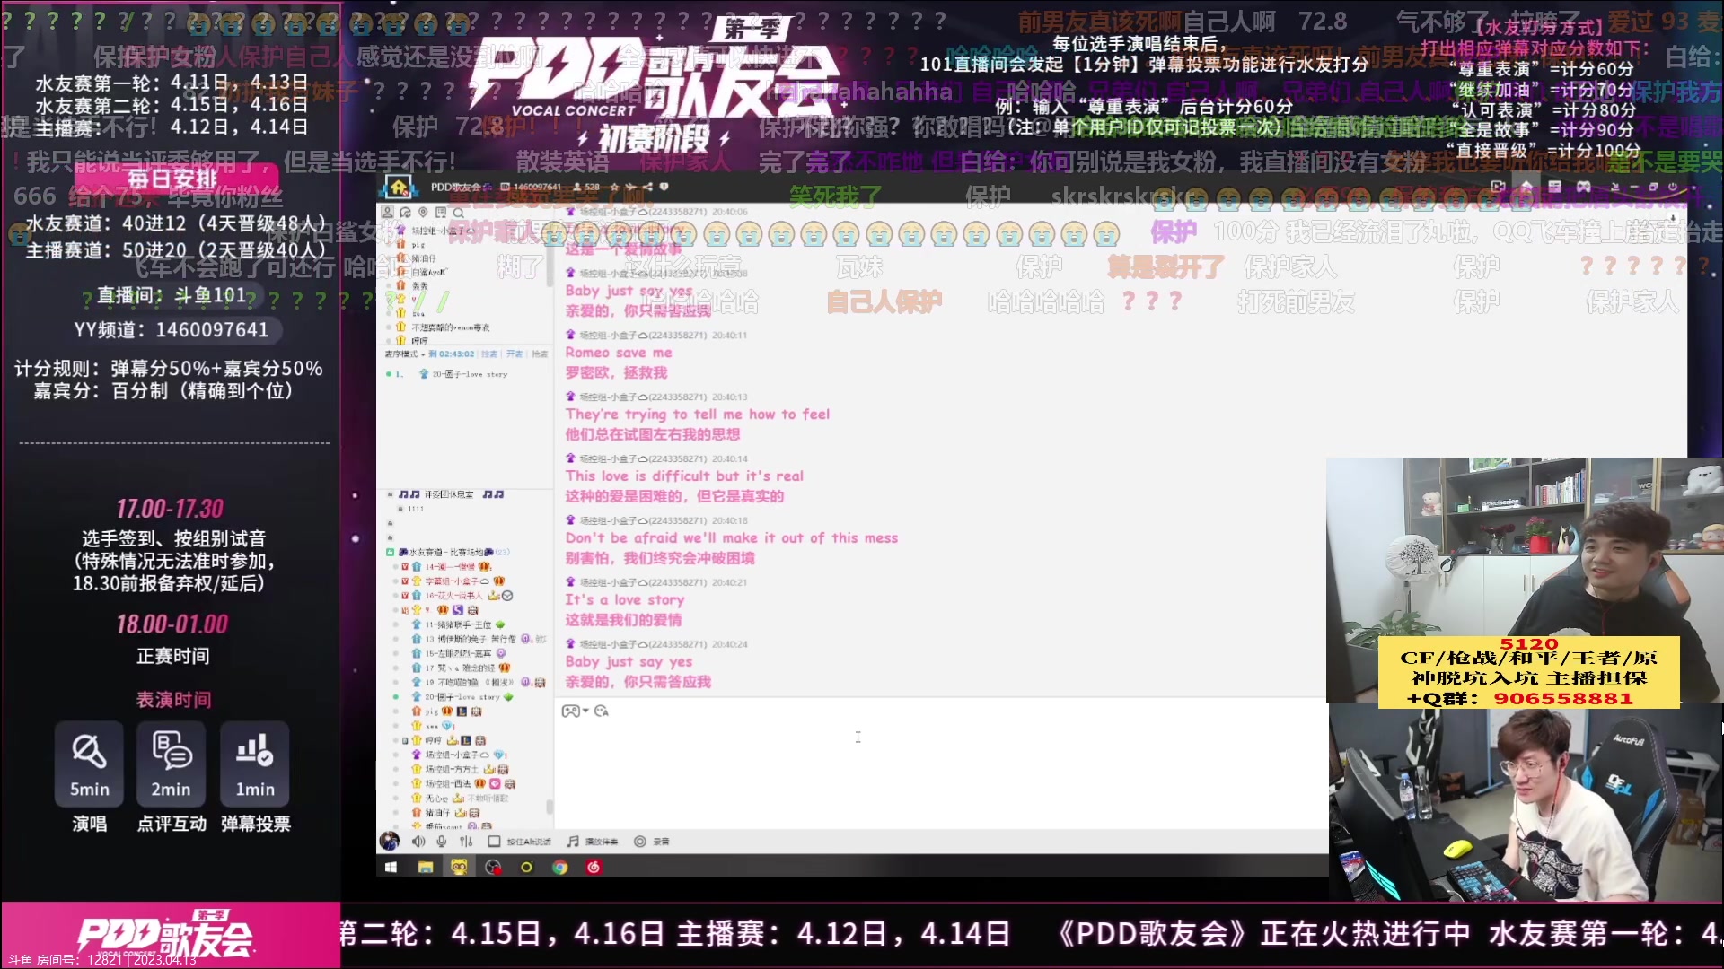The height and width of the screenshot is (969, 1724).
Task: Click into the chat message input box
Action: (940, 772)
